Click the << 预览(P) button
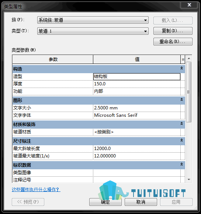 pyautogui.click(x=28, y=202)
